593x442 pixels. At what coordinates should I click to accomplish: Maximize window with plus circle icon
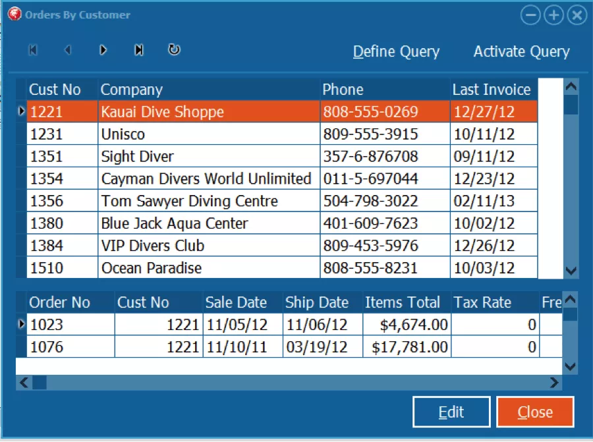tap(553, 15)
